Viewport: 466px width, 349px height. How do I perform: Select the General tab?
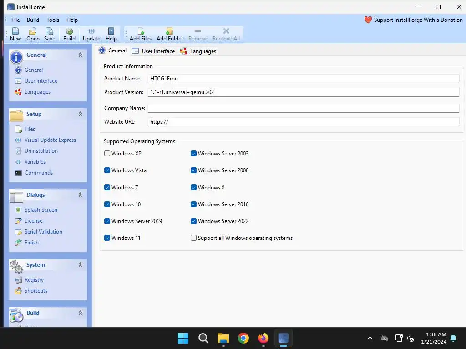pos(113,50)
